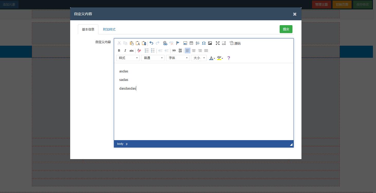Viewport: 376px width, 193px height.
Task: Insert a bulleted list
Action: pyautogui.click(x=153, y=51)
